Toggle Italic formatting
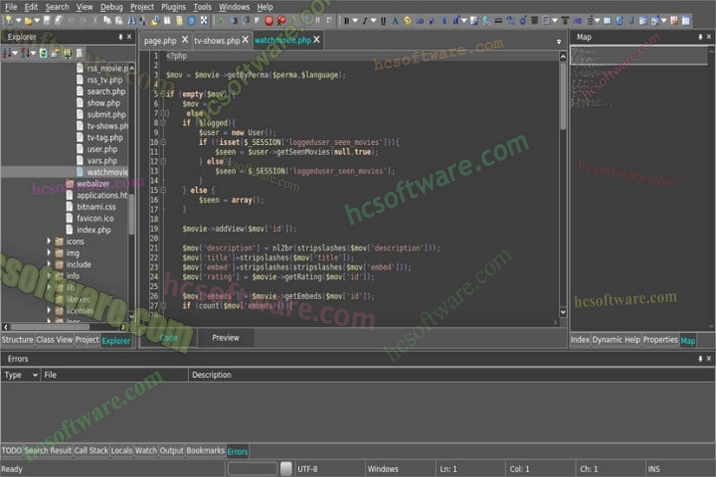 click(365, 21)
